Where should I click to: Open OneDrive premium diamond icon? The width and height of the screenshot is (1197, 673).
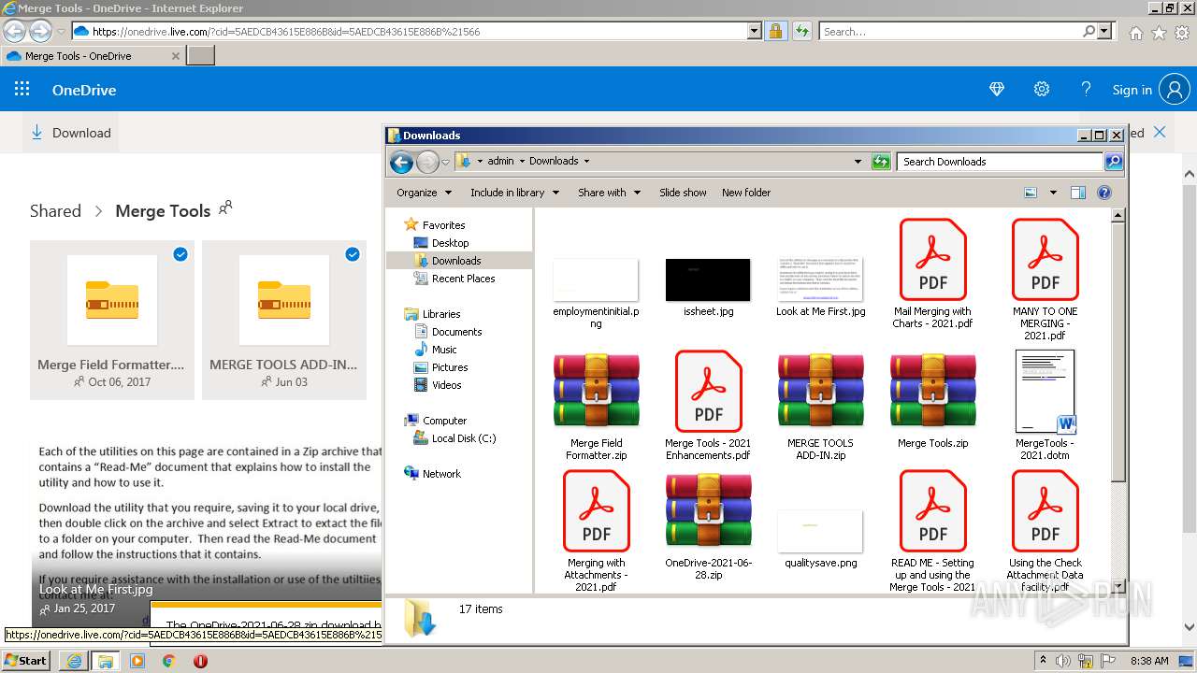pos(997,90)
